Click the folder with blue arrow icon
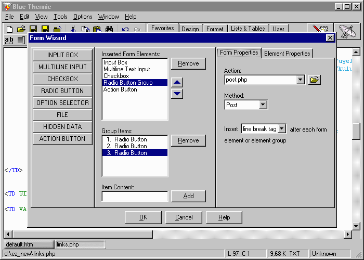364x260 pixels. [x=57, y=29]
